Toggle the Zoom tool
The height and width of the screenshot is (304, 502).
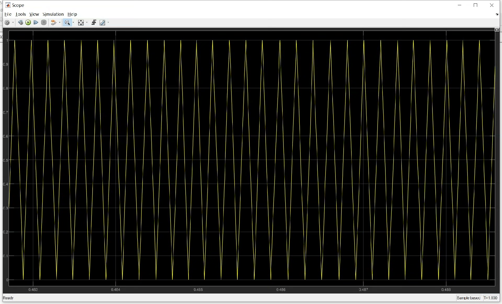click(x=67, y=23)
